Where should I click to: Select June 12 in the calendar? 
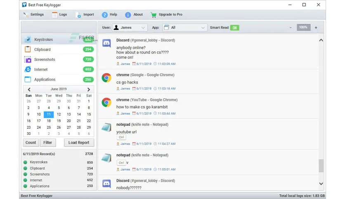coord(59,114)
